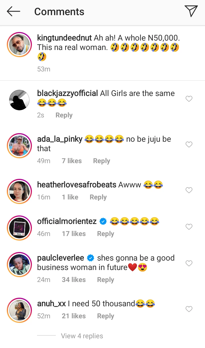Open the direct share paper-plane icon
The height and width of the screenshot is (348, 205).
[191, 11]
